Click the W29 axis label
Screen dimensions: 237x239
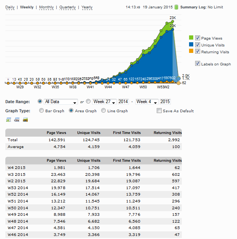click(x=20, y=87)
